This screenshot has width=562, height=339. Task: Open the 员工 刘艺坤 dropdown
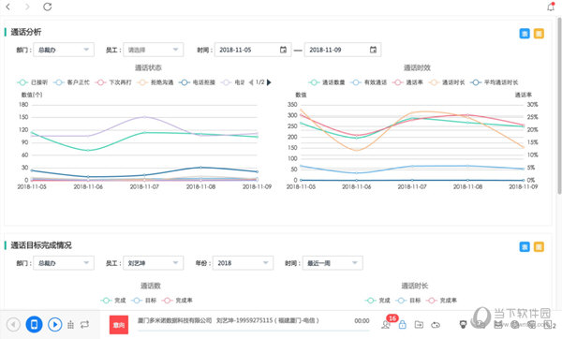pos(153,263)
